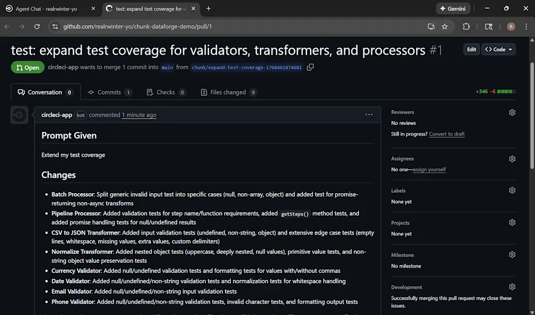Open the install app icon in address bar
The width and height of the screenshot is (535, 315).
pos(431,27)
